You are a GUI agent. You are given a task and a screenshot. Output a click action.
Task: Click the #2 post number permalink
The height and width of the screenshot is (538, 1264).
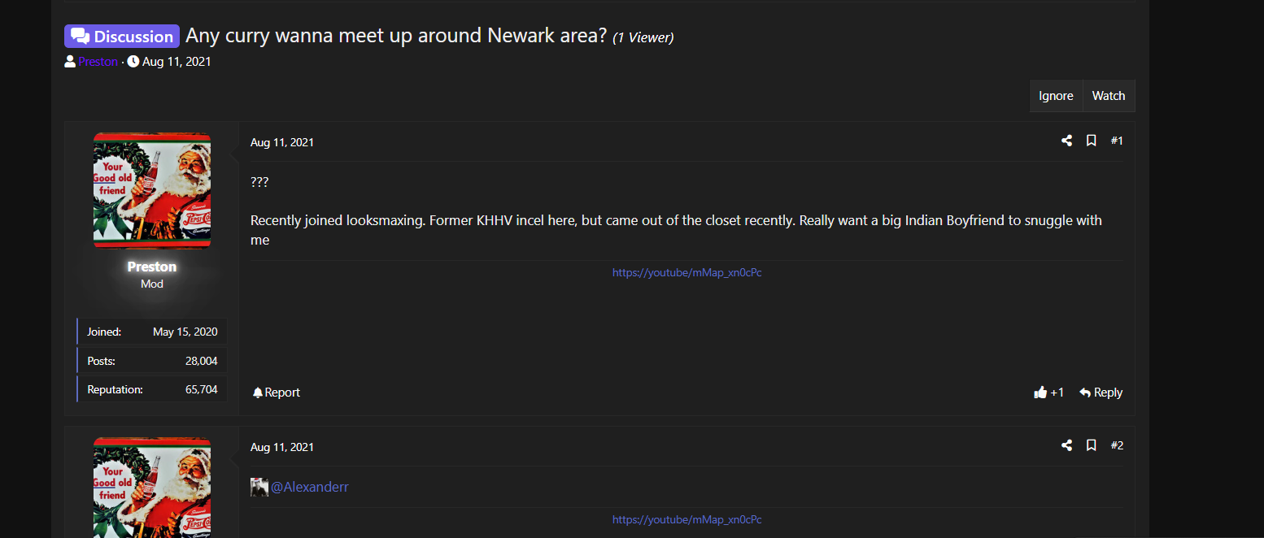[1117, 445]
